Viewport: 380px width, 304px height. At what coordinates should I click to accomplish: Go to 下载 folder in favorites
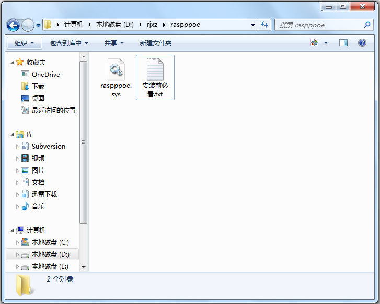point(38,86)
